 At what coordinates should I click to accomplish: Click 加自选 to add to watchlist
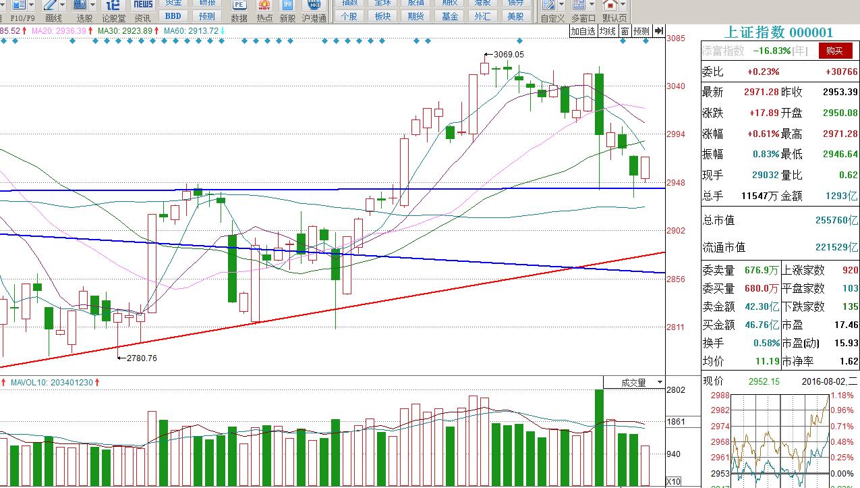pos(583,31)
